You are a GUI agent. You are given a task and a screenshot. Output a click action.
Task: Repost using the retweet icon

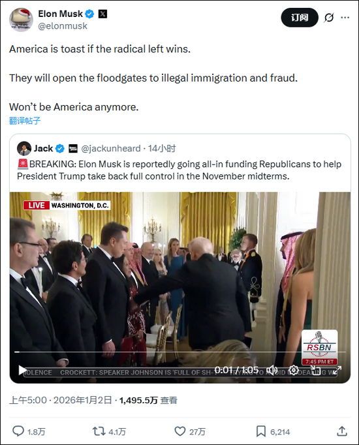click(99, 431)
